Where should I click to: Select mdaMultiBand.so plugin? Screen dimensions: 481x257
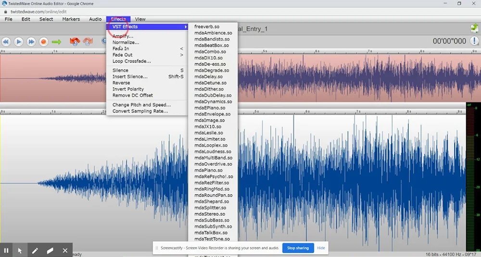(x=213, y=158)
